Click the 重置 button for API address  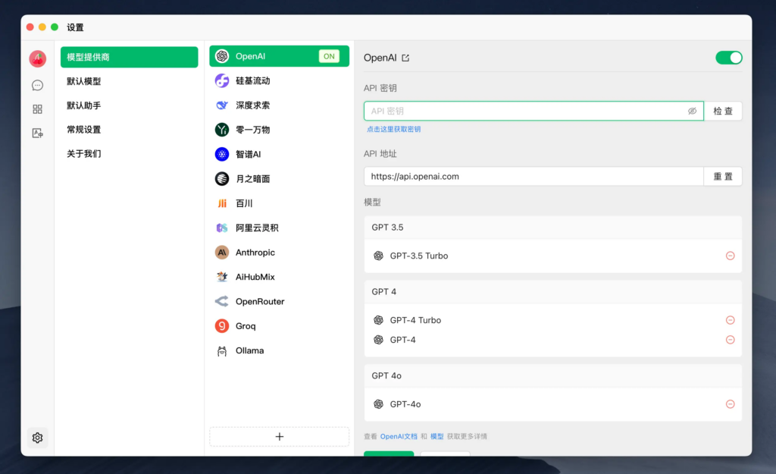click(723, 177)
